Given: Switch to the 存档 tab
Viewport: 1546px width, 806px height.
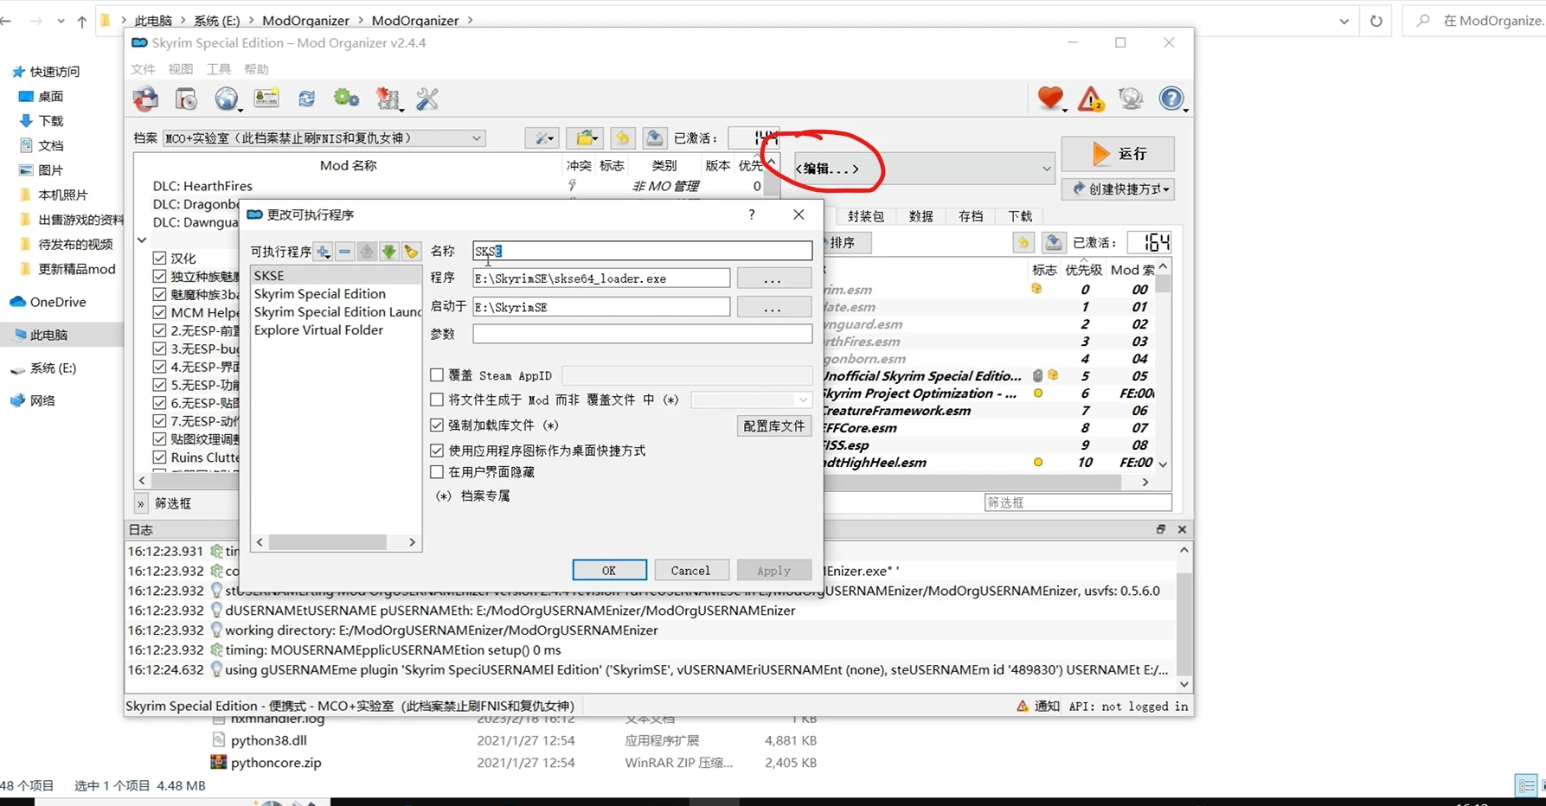Looking at the screenshot, I should (x=971, y=216).
